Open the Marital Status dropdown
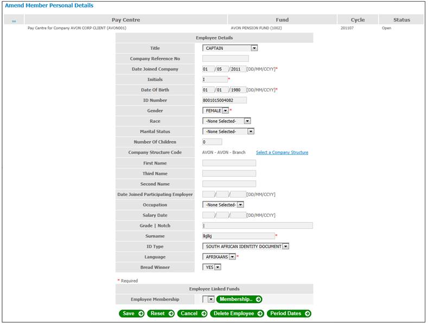The image size is (428, 324). [251, 131]
